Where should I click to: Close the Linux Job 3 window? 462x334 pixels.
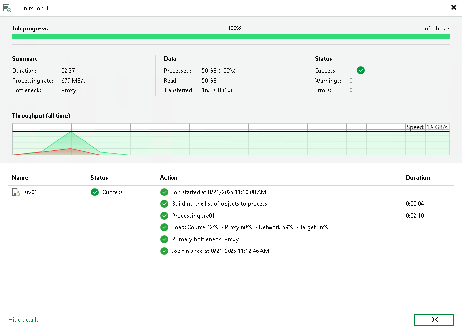tap(454, 7)
